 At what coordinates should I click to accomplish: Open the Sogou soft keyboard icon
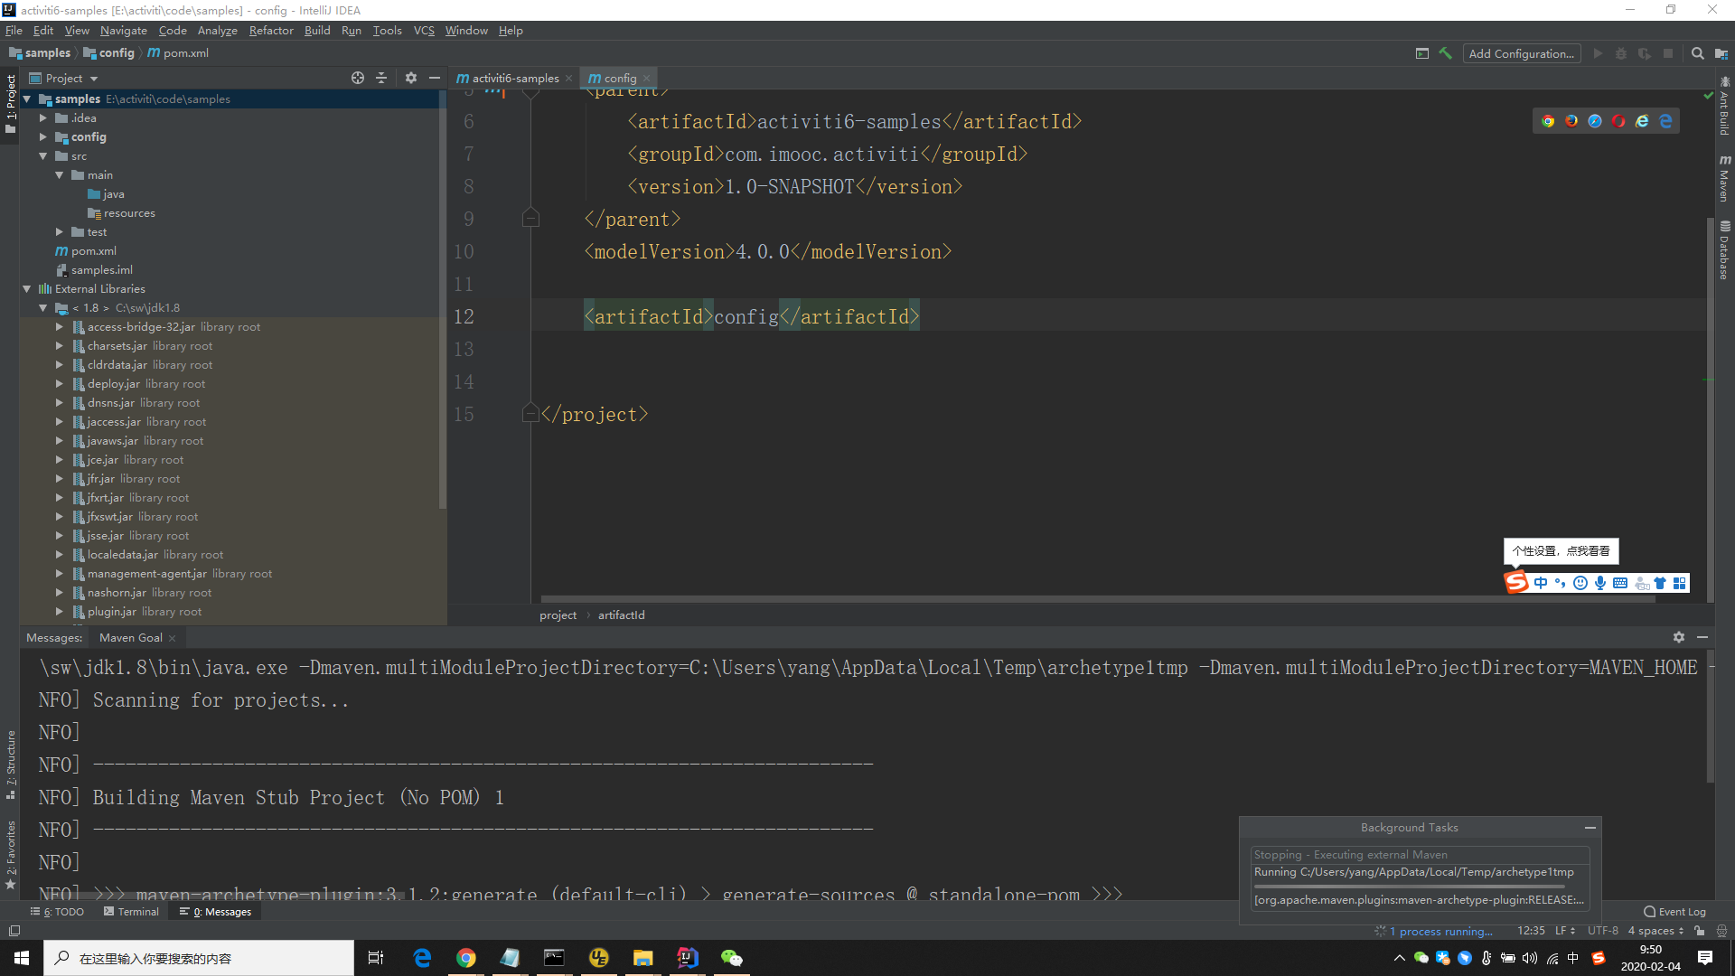tap(1620, 583)
